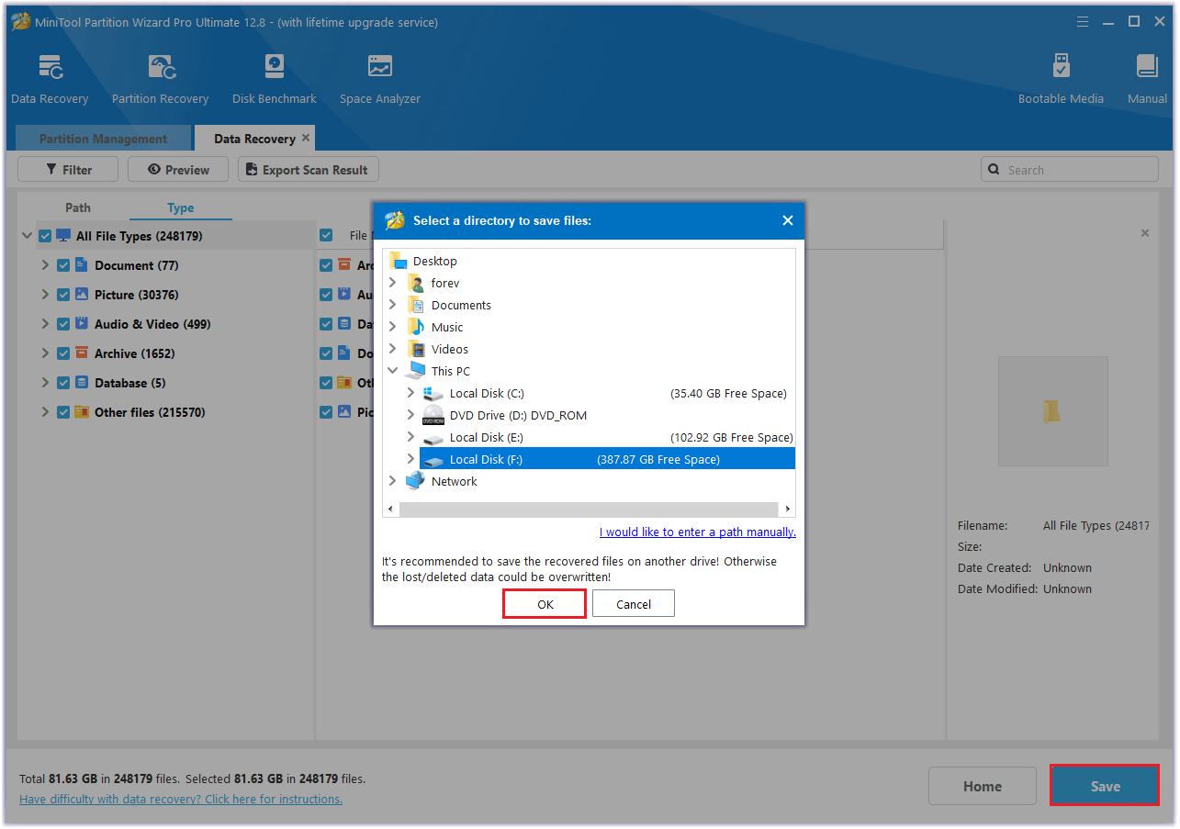Screen dimensions: 1180x829
Task: Close the Data Recovery tab
Action: click(x=306, y=139)
